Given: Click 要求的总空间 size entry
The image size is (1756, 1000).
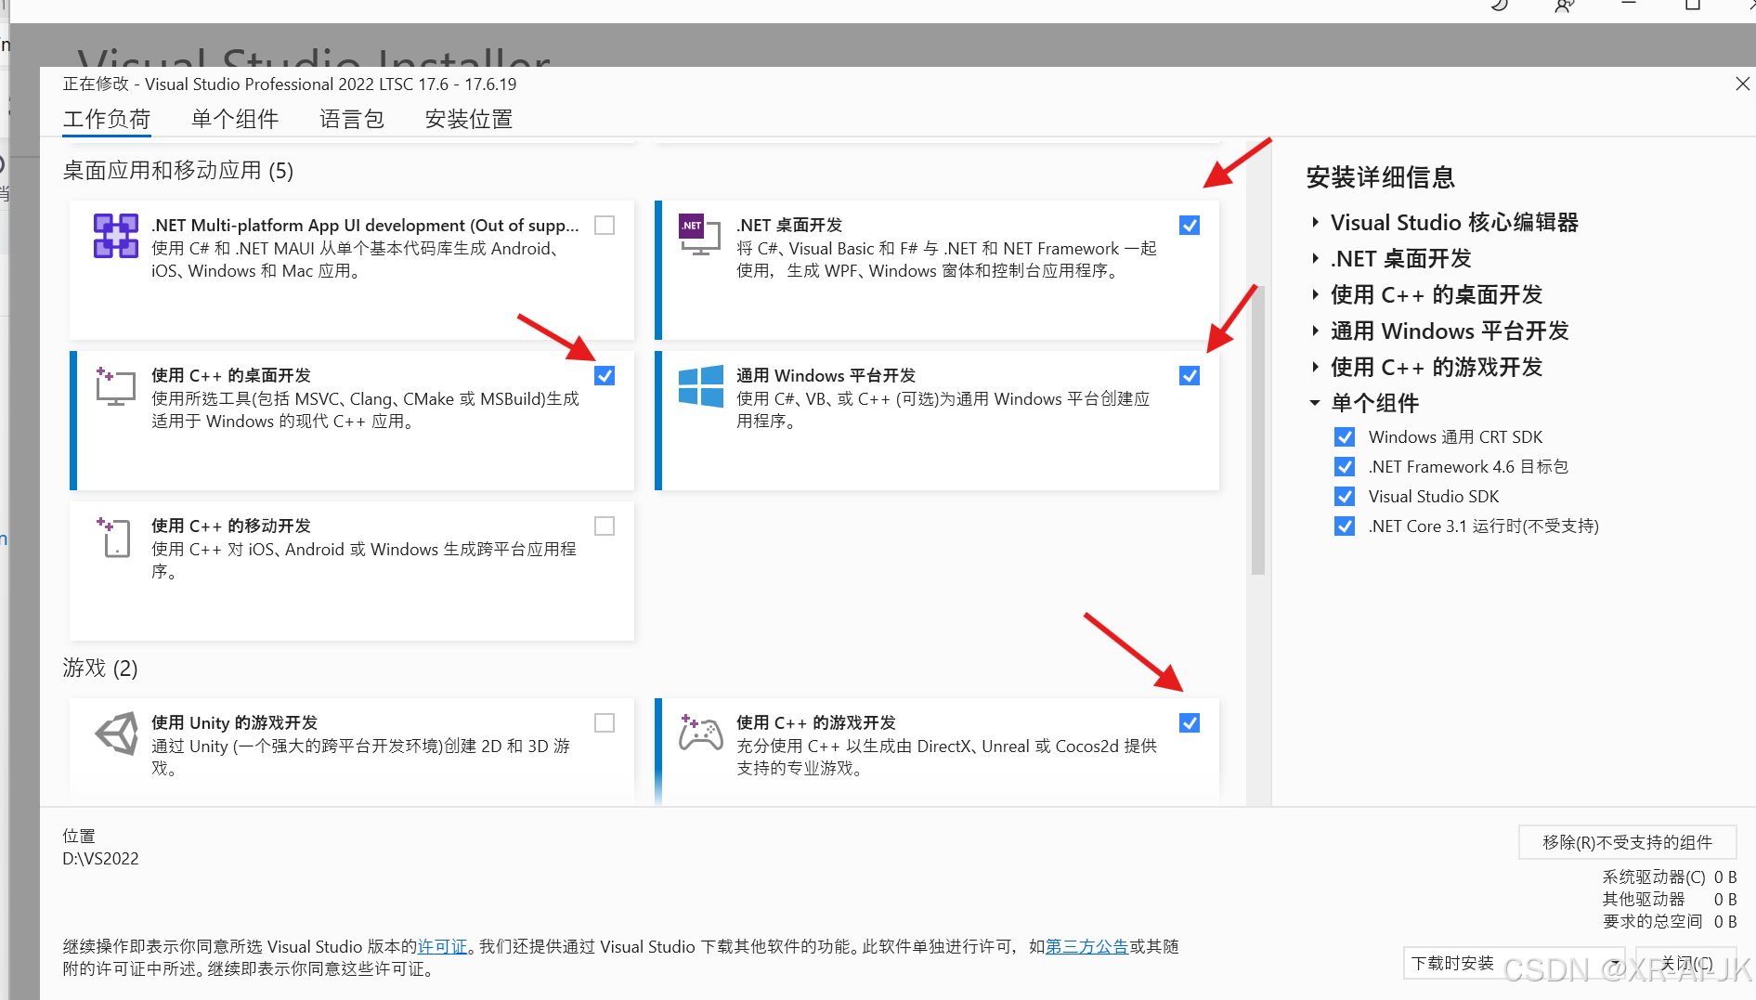Looking at the screenshot, I should click(x=1670, y=922).
